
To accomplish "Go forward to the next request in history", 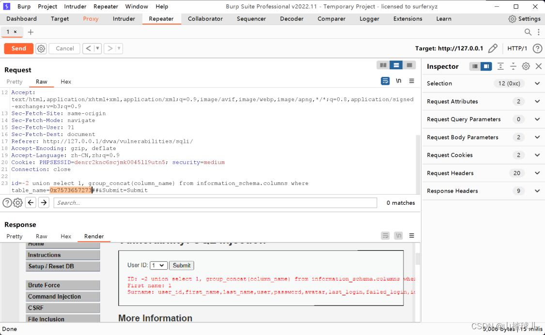I will coord(110,48).
